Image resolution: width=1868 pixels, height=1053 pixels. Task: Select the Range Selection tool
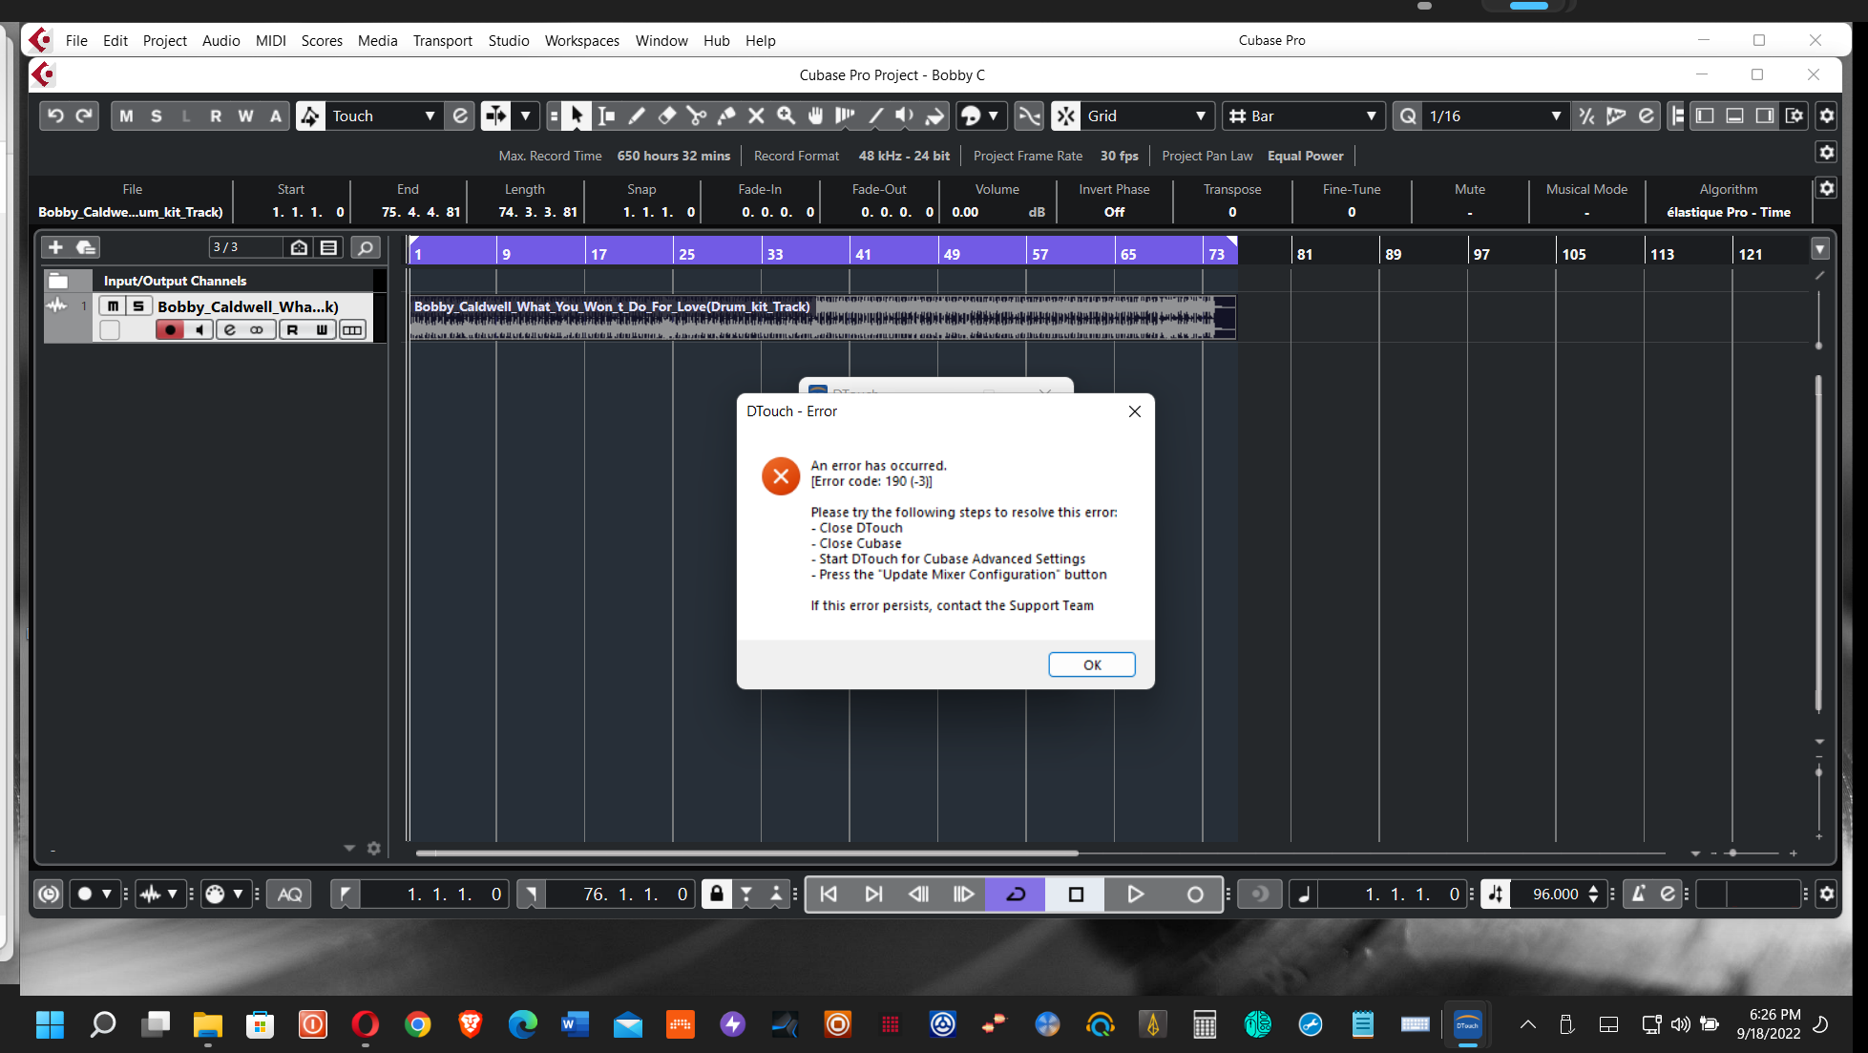tap(606, 116)
